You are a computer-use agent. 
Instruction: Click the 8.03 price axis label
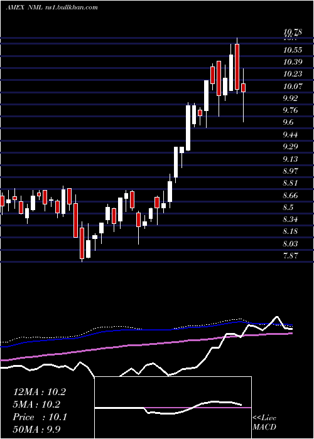(x=291, y=243)
